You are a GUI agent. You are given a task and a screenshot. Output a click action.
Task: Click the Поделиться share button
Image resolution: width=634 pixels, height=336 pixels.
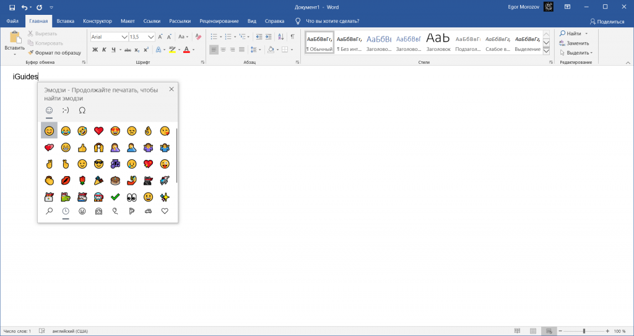(607, 21)
